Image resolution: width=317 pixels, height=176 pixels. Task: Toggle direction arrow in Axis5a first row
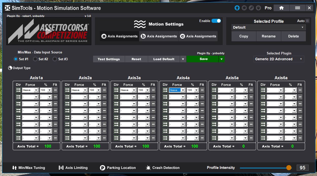pyautogui.click(x=214, y=90)
